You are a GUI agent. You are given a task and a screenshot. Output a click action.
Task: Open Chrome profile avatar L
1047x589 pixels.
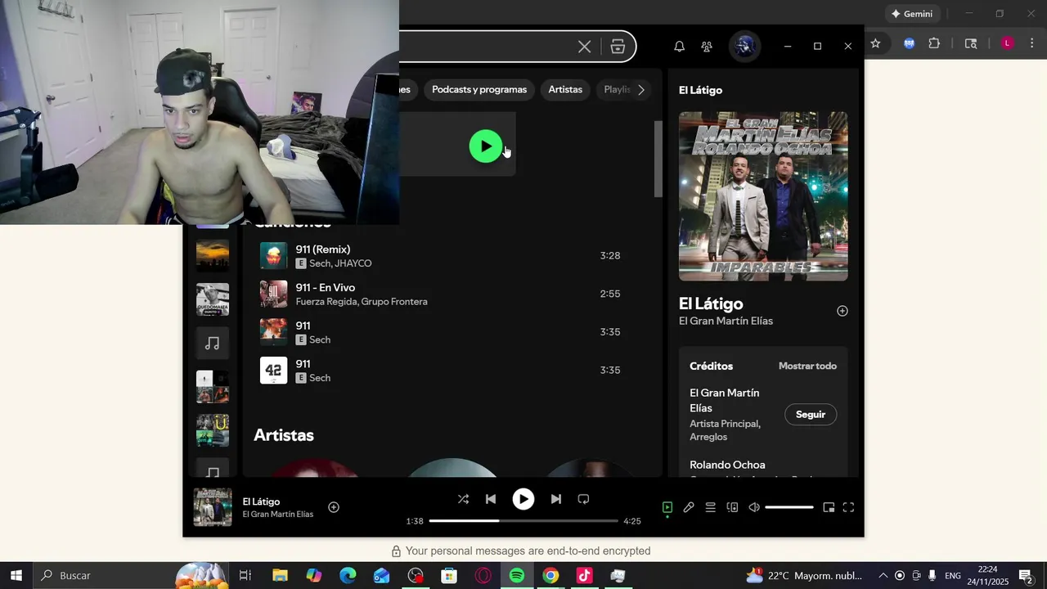pos(1008,43)
